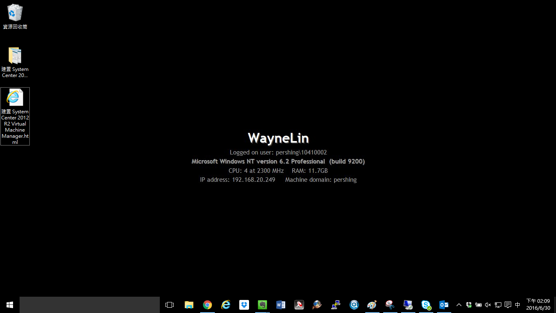The image size is (556, 313).
Task: Launch Microsoft Word from the taskbar
Action: click(x=281, y=305)
